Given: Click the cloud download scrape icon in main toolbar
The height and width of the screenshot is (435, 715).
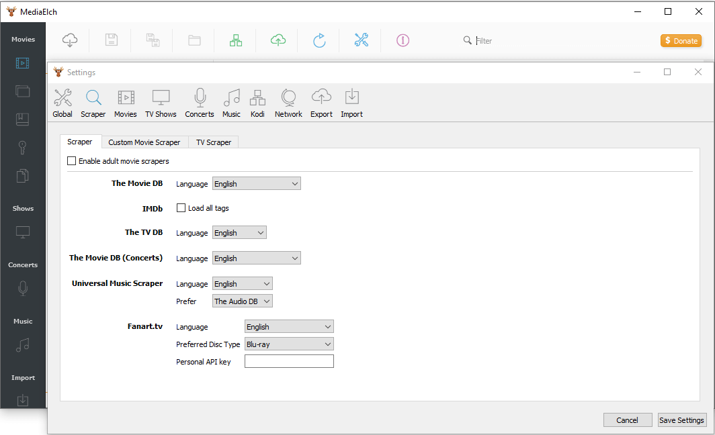Looking at the screenshot, I should 70,40.
